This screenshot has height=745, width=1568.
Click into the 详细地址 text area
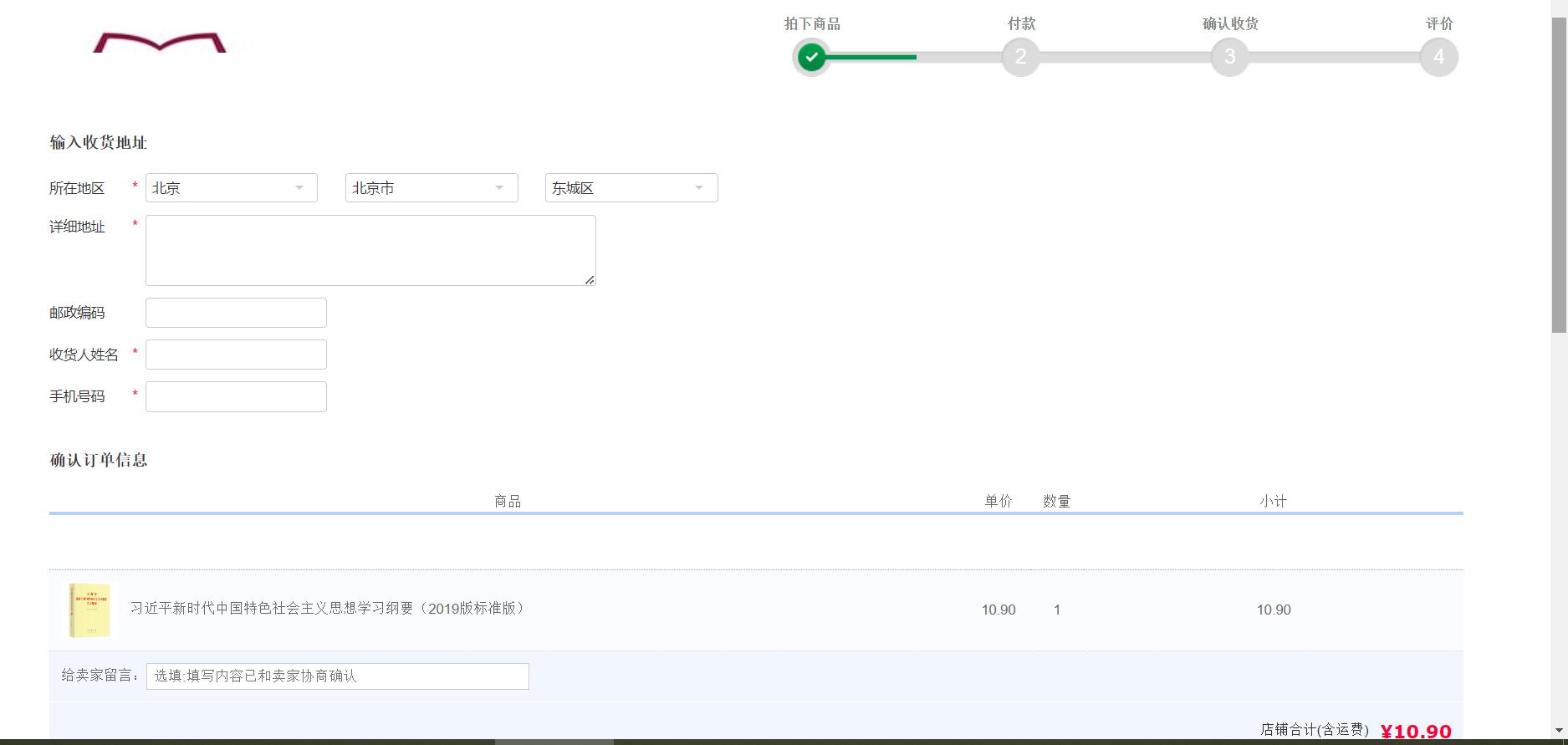[x=370, y=250]
